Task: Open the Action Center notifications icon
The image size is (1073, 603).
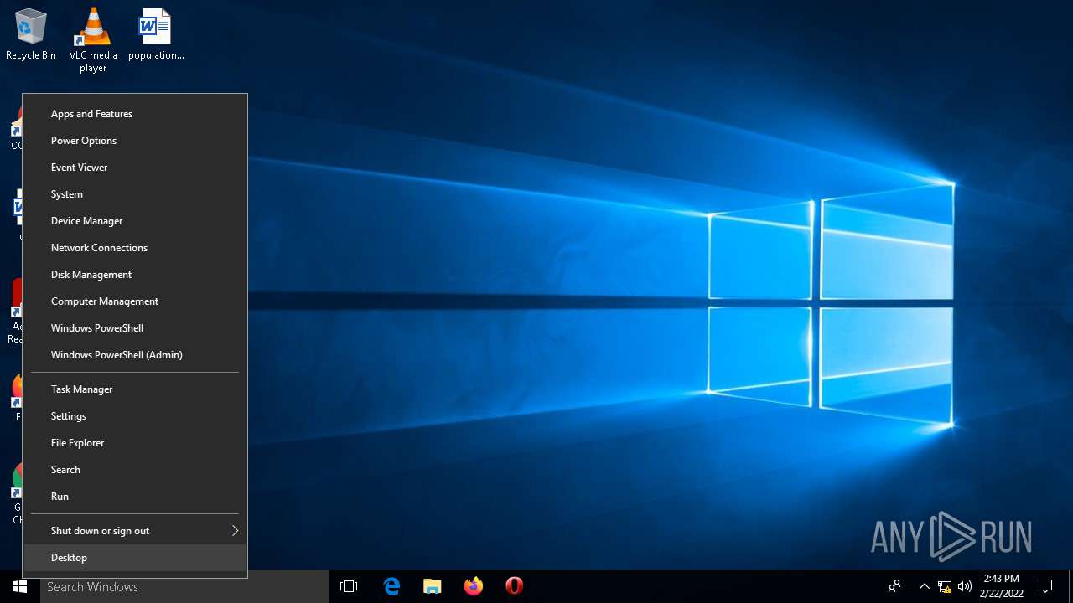Action: [x=1045, y=586]
